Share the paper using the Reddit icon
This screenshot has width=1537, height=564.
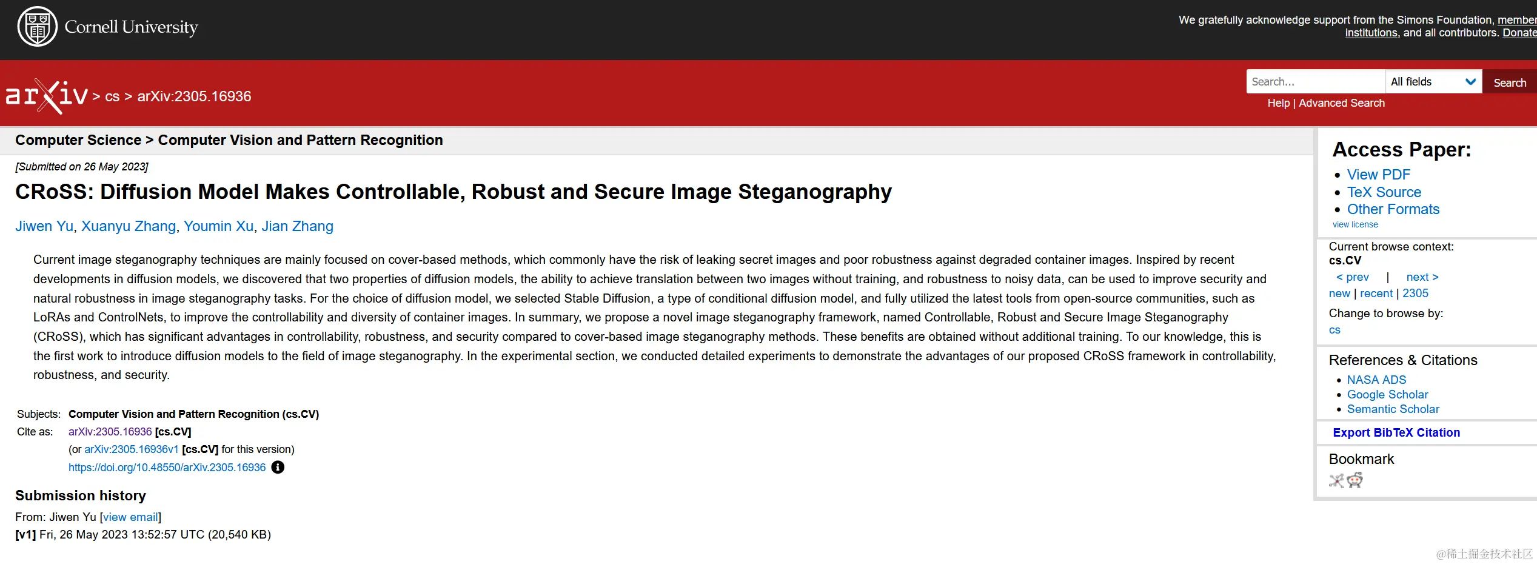tap(1355, 480)
